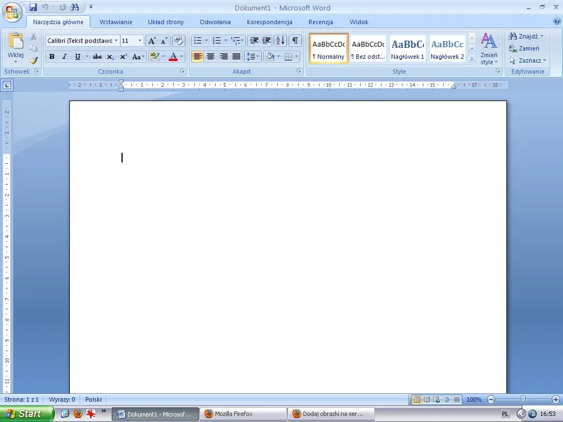
Task: Toggle show paragraph marks (¶)
Action: pos(296,41)
